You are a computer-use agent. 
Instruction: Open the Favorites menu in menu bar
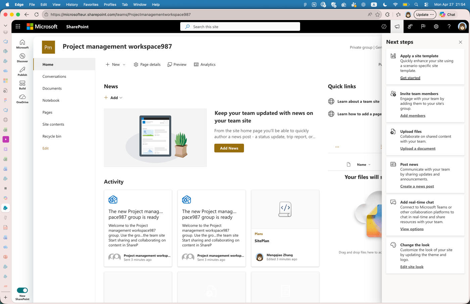[91, 4]
